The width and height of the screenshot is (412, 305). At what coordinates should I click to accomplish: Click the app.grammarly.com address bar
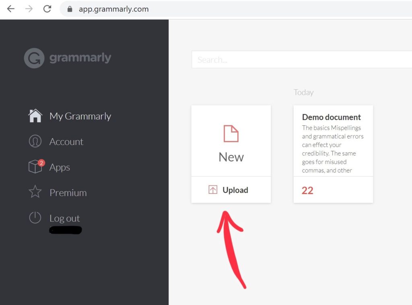[236, 9]
